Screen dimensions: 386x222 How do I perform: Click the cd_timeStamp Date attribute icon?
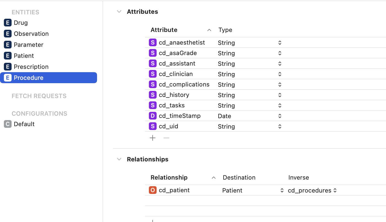click(x=153, y=116)
